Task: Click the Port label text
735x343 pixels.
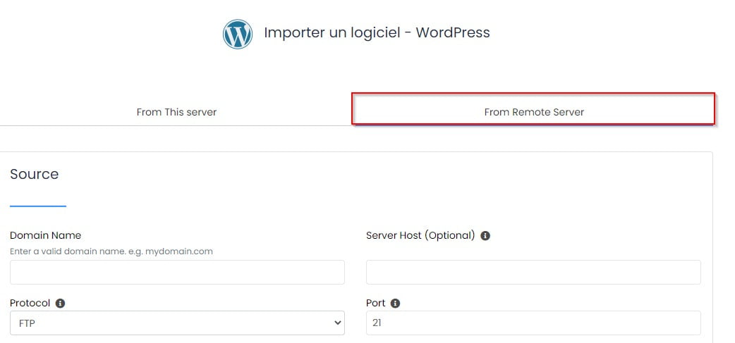Action: pos(376,303)
